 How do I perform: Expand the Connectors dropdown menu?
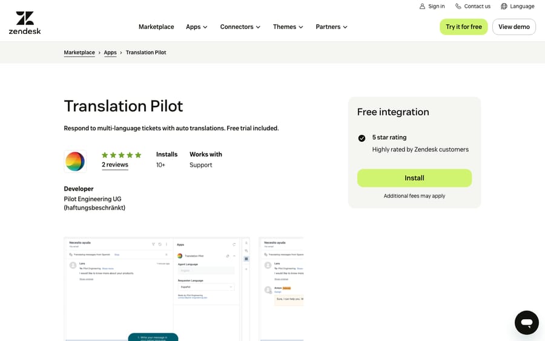tap(240, 27)
